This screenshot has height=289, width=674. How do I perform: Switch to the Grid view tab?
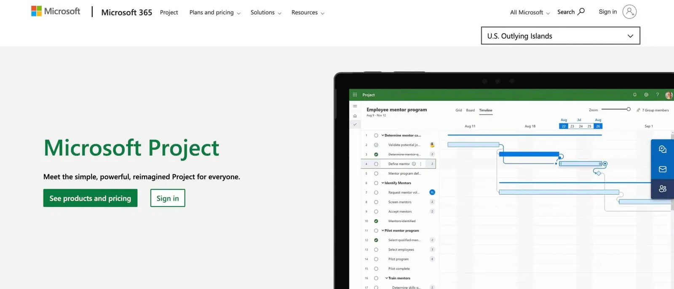(x=459, y=110)
